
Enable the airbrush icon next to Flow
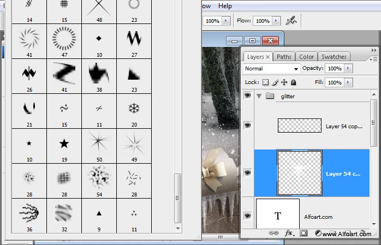point(291,21)
